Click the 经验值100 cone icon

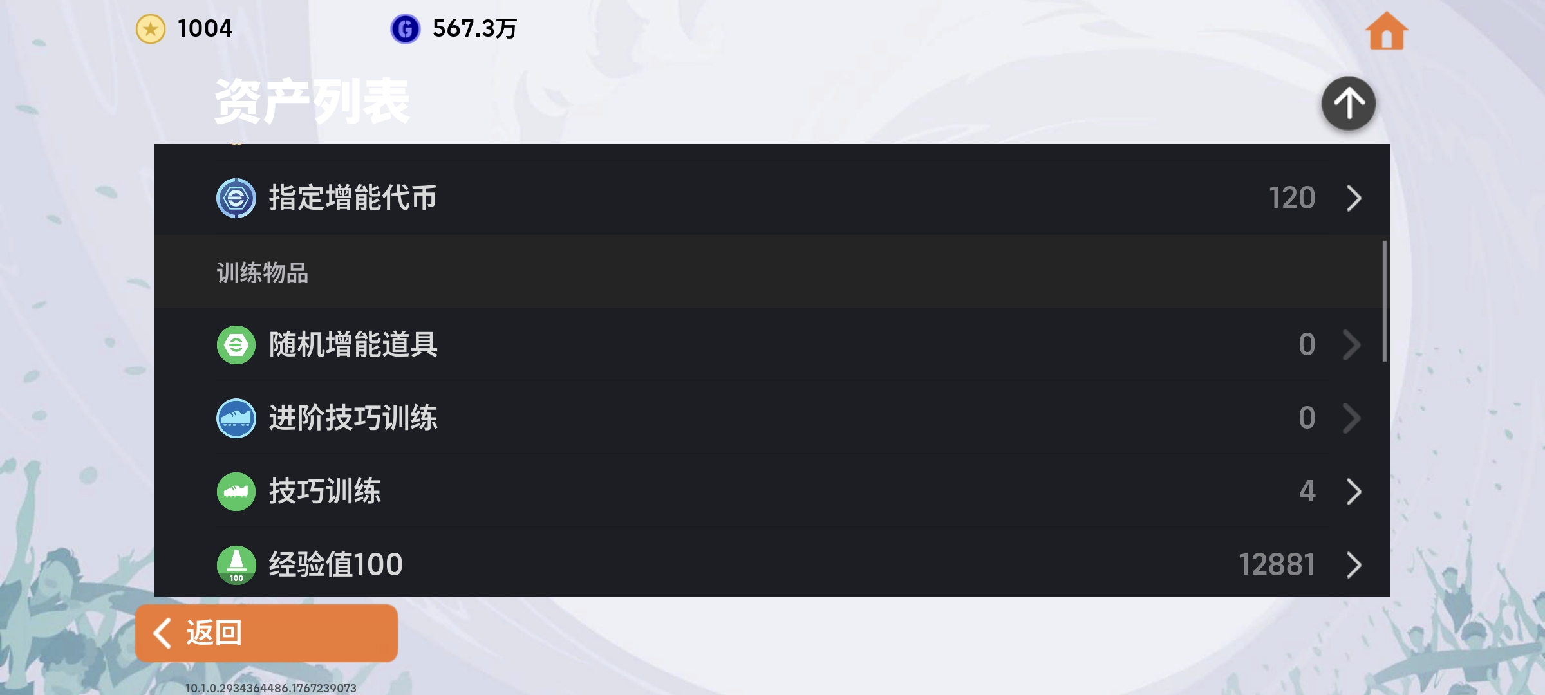point(236,565)
